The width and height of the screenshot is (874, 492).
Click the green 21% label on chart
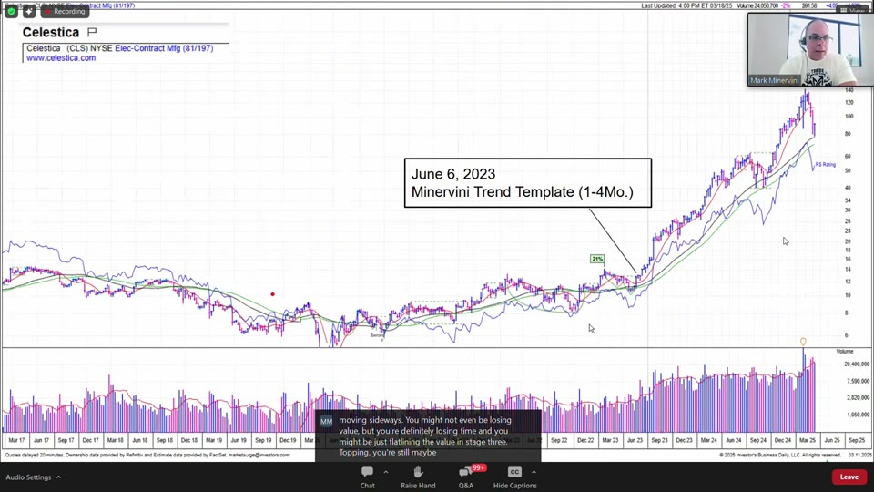(597, 259)
